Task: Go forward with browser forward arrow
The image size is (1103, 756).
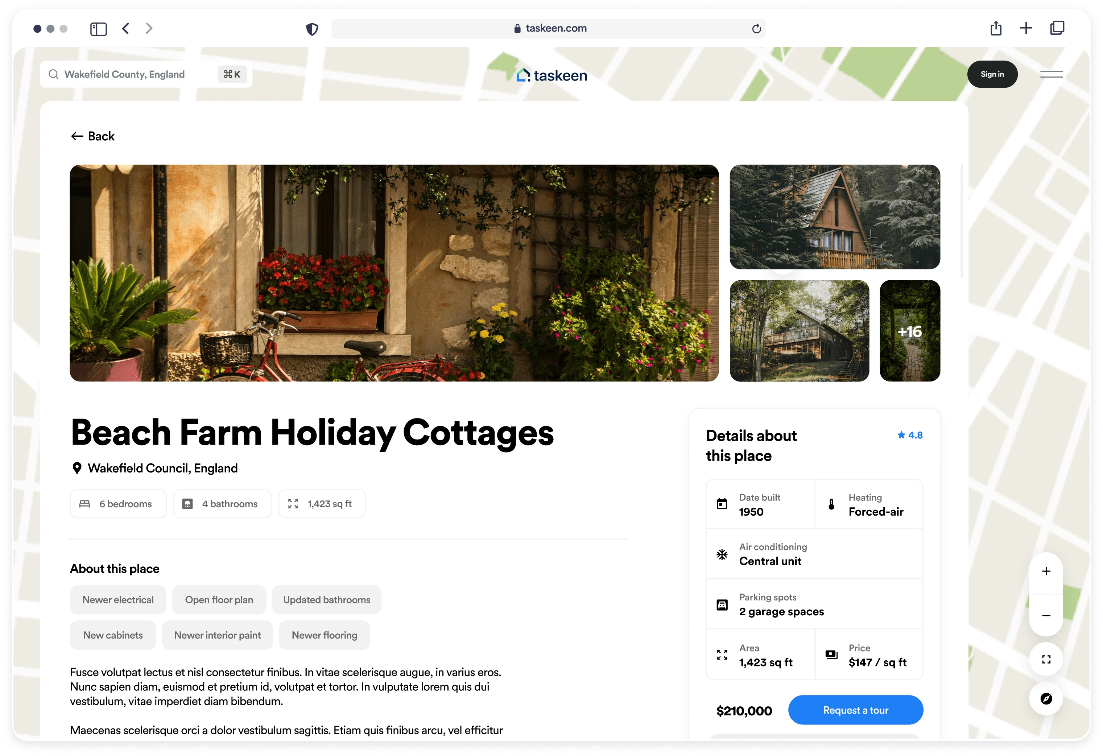Action: (149, 29)
